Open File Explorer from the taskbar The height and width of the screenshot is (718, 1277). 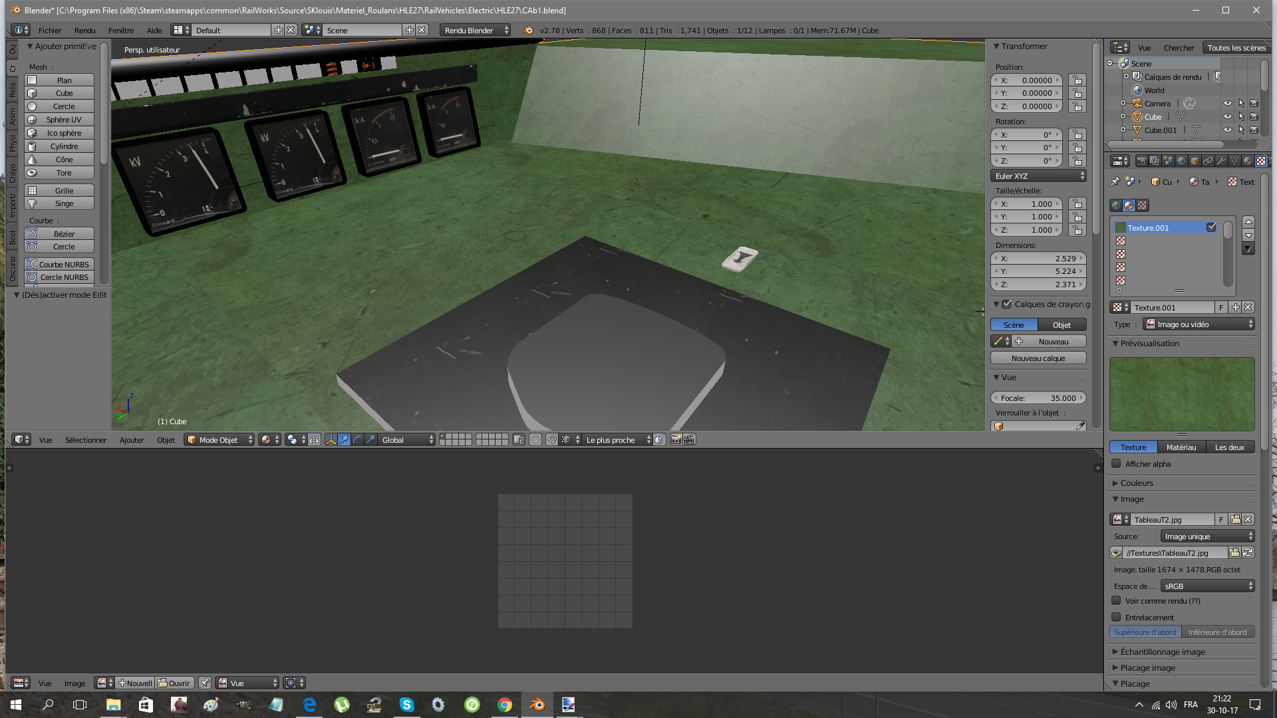click(x=113, y=704)
